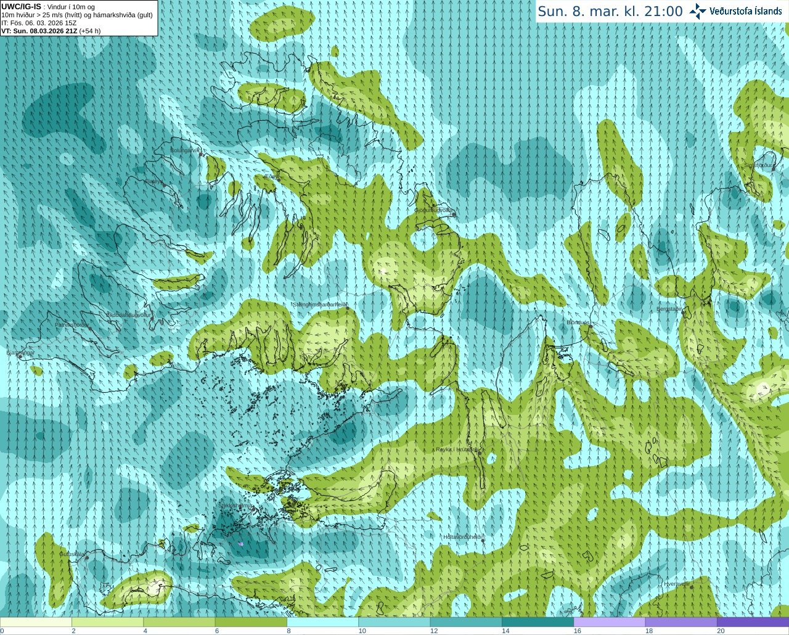The height and width of the screenshot is (635, 789).
Task: Click the pale cyan 8–10 m/s legend swatch
Action: click(322, 622)
